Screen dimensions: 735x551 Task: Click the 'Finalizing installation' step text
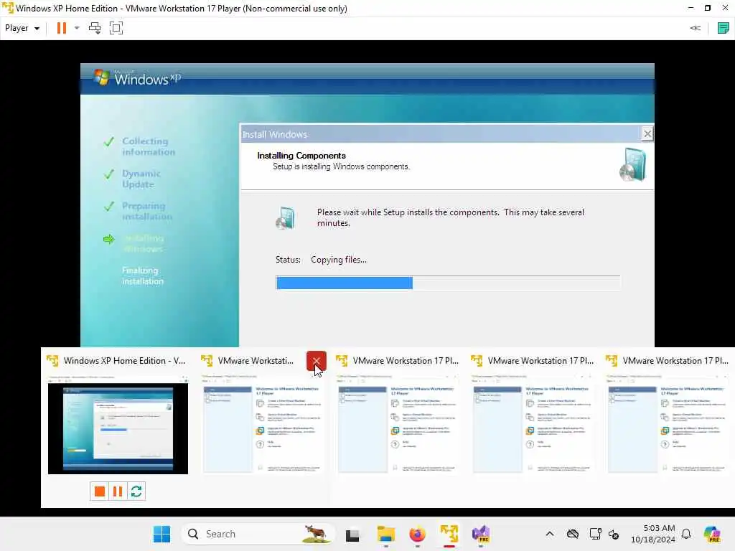(x=143, y=275)
